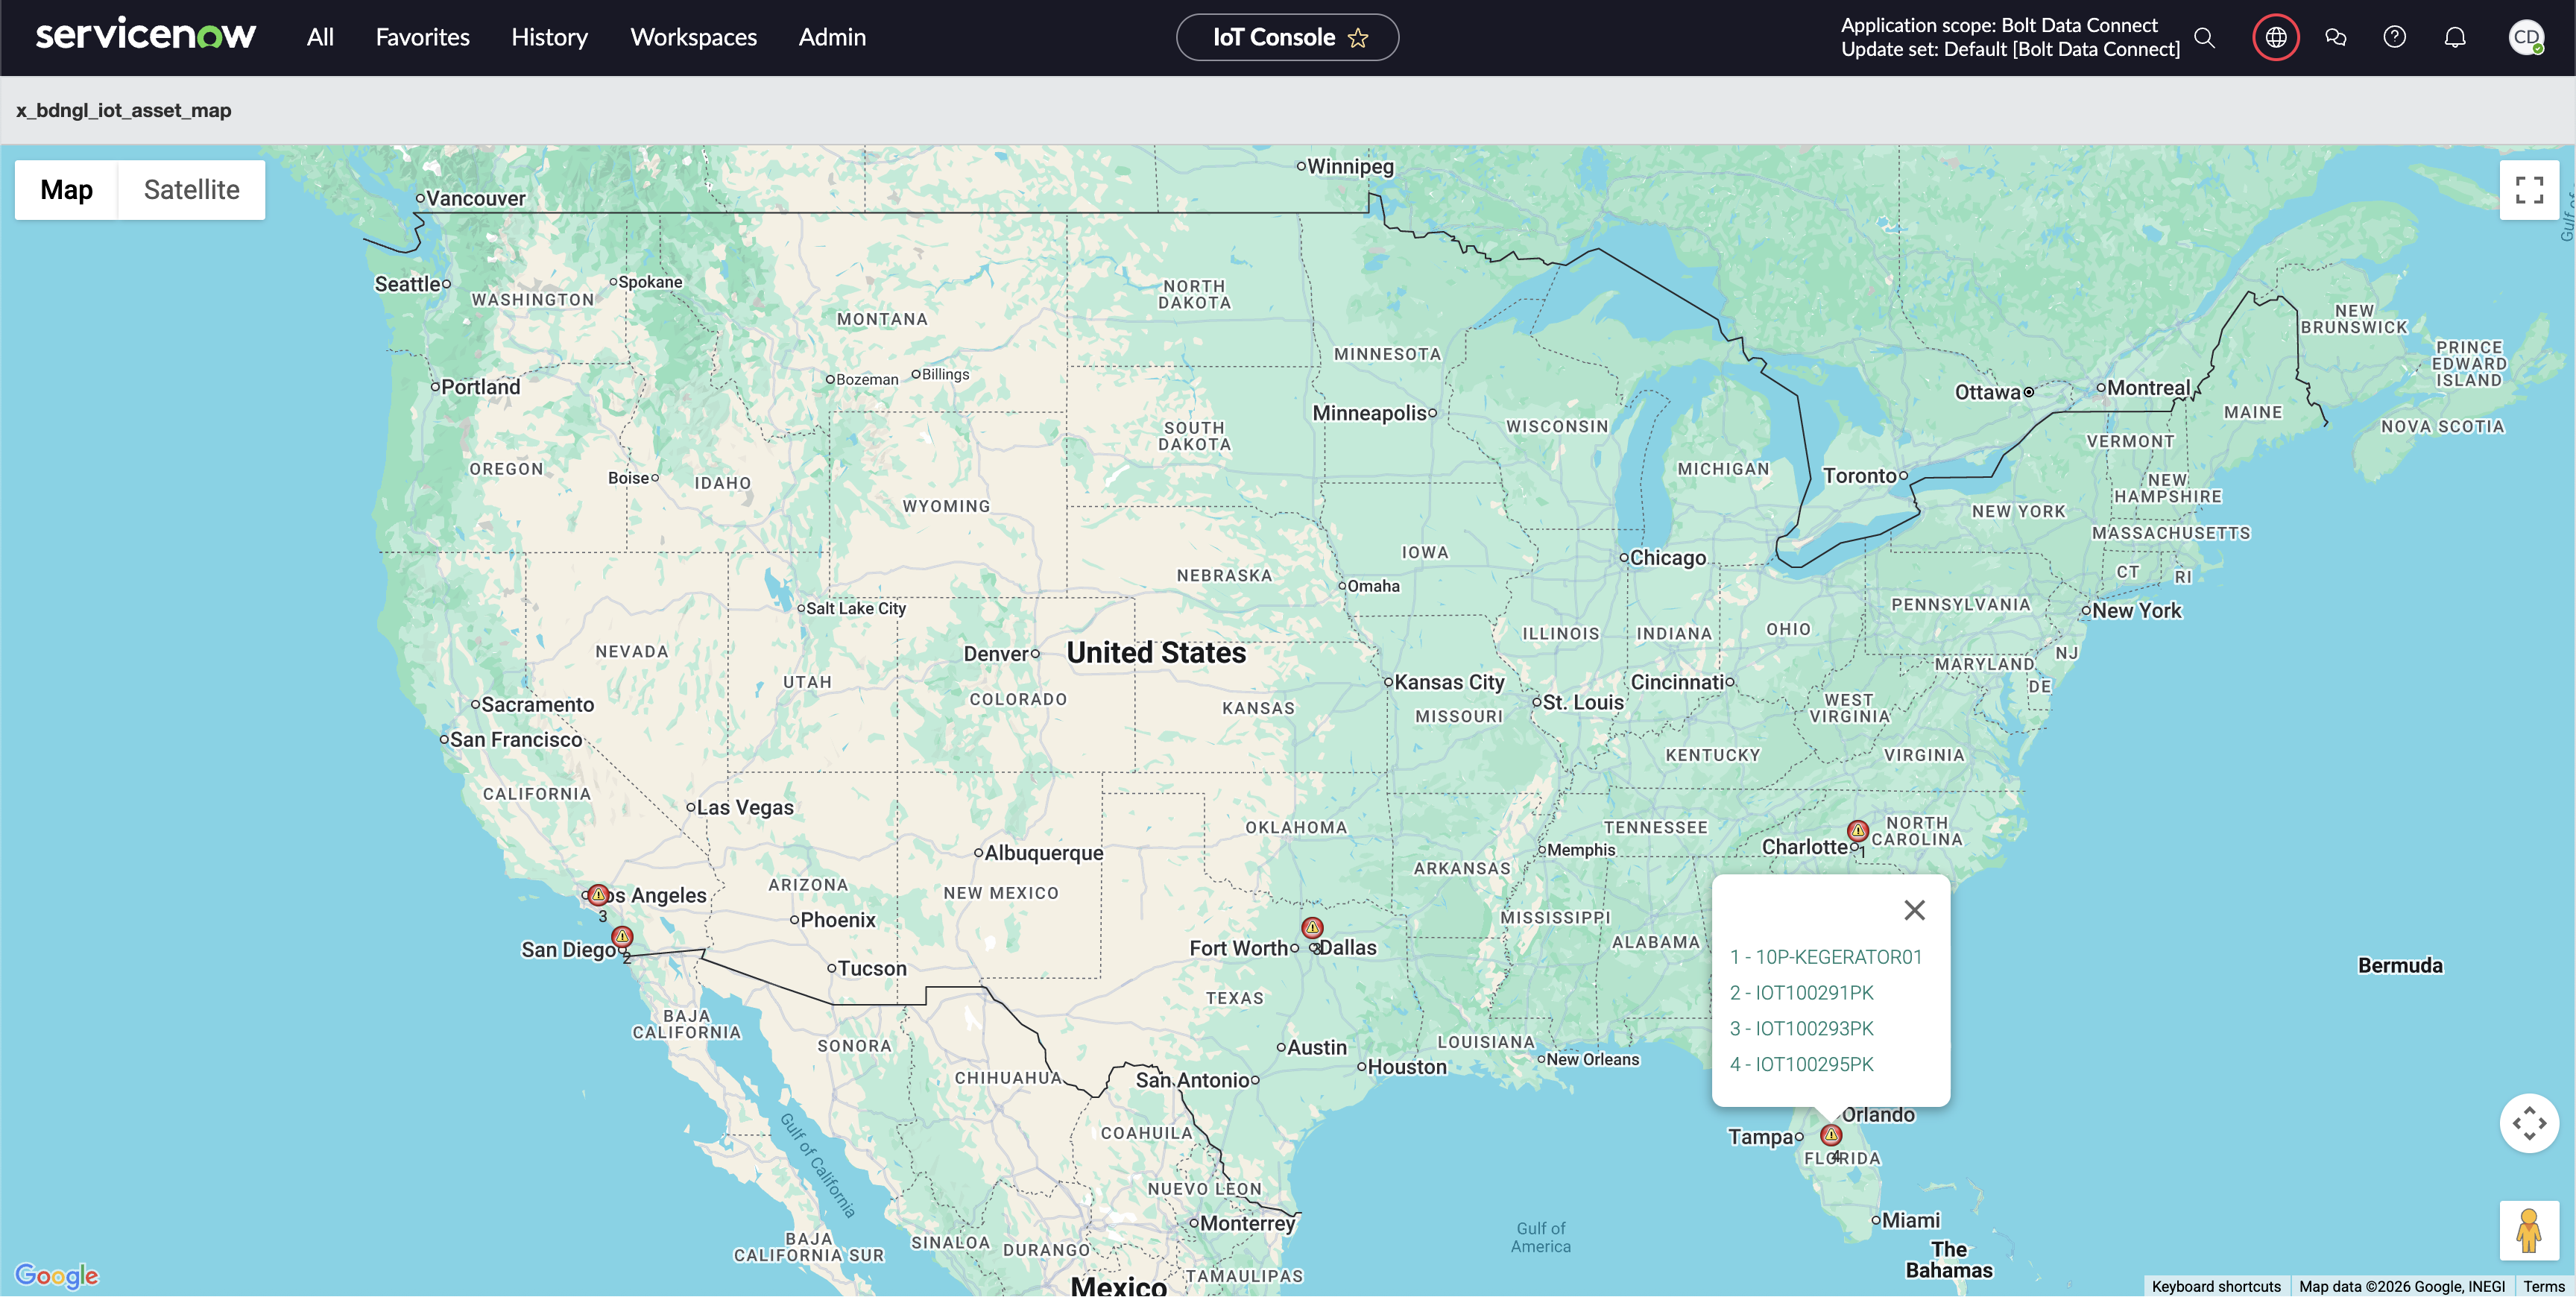2576x1297 pixels.
Task: Open the Admin menu
Action: tap(832, 38)
